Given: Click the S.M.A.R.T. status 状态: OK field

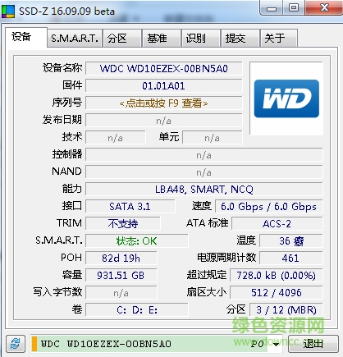Looking at the screenshot, I should (x=137, y=241).
